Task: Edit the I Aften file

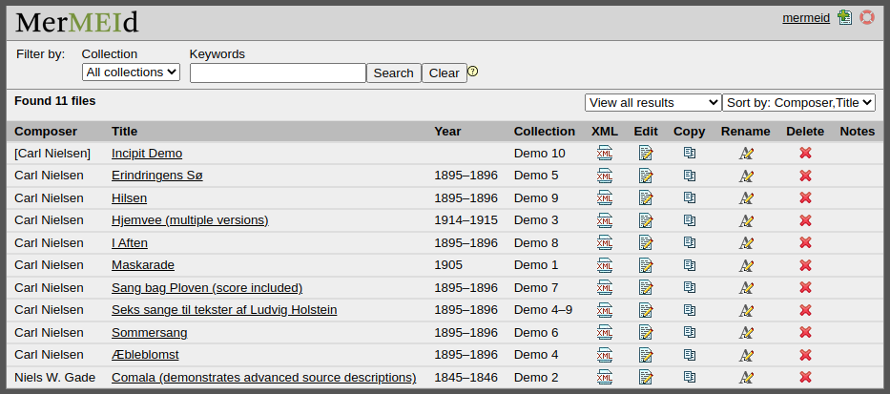Action: pyautogui.click(x=646, y=243)
